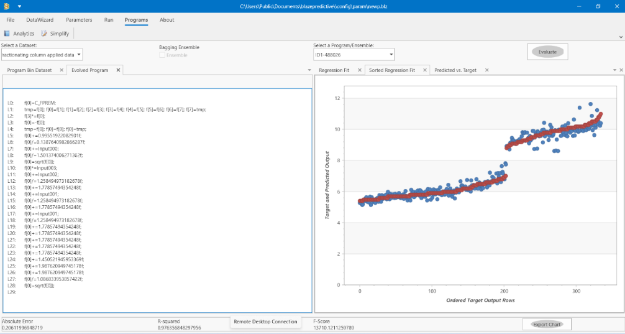625x334 pixels.
Task: Close the Program Bin Dataset tab
Action: pos(62,70)
